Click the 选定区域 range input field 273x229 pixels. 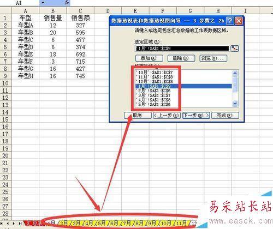click(x=182, y=49)
